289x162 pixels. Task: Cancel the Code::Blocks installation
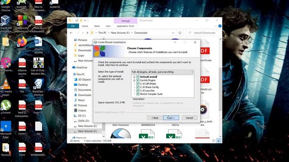click(190, 118)
